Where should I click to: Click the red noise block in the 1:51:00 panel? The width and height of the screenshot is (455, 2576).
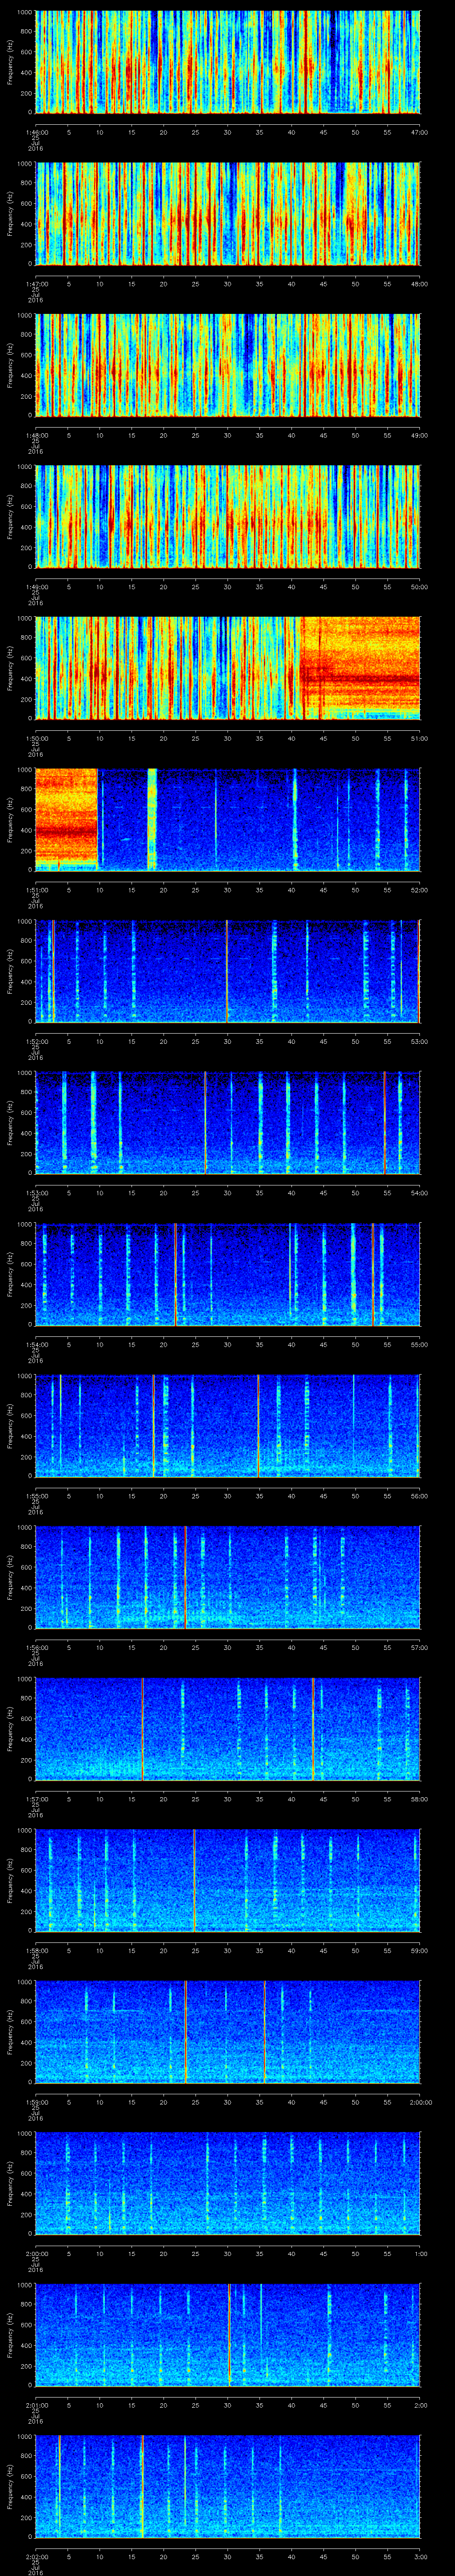coord(67,820)
